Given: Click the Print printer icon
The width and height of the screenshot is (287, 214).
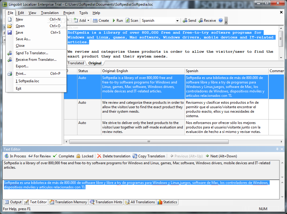Looking at the screenshot, I should click(10, 74).
